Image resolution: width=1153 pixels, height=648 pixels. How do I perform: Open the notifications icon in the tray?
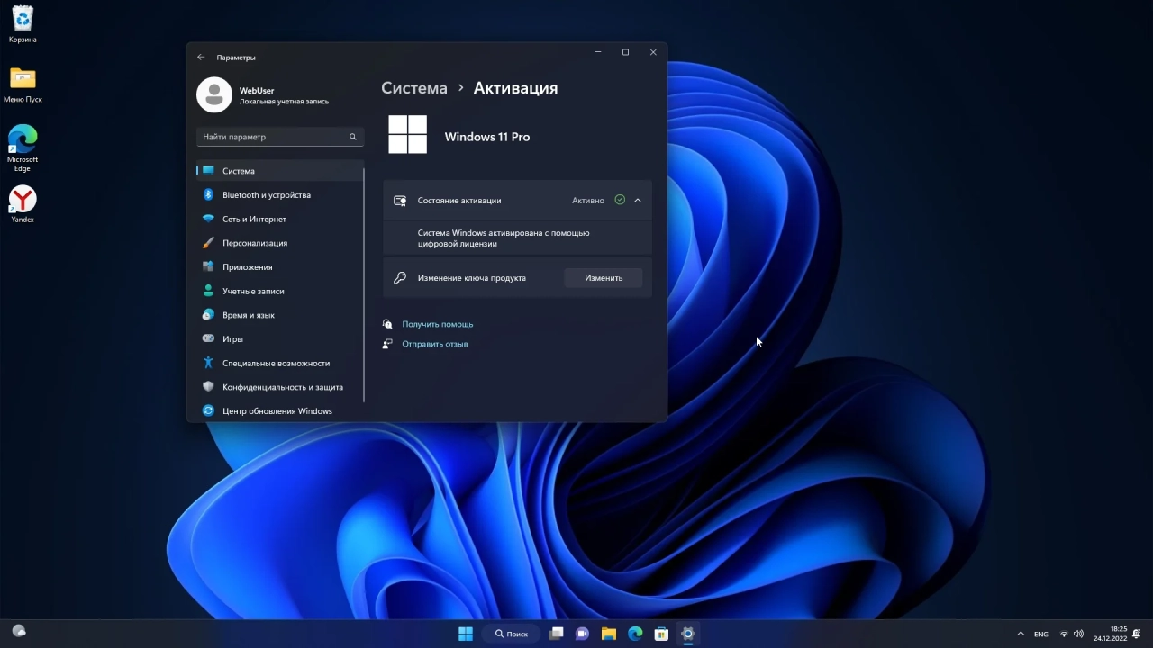click(x=1137, y=634)
